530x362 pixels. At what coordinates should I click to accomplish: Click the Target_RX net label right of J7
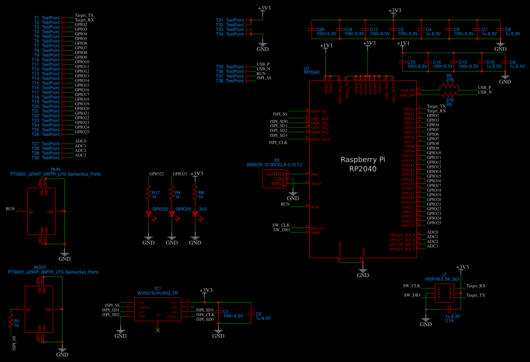click(475, 286)
